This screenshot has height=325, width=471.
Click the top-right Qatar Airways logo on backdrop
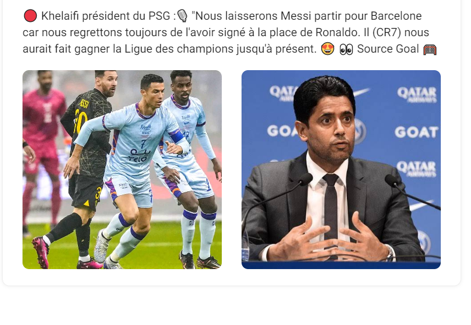coord(417,94)
